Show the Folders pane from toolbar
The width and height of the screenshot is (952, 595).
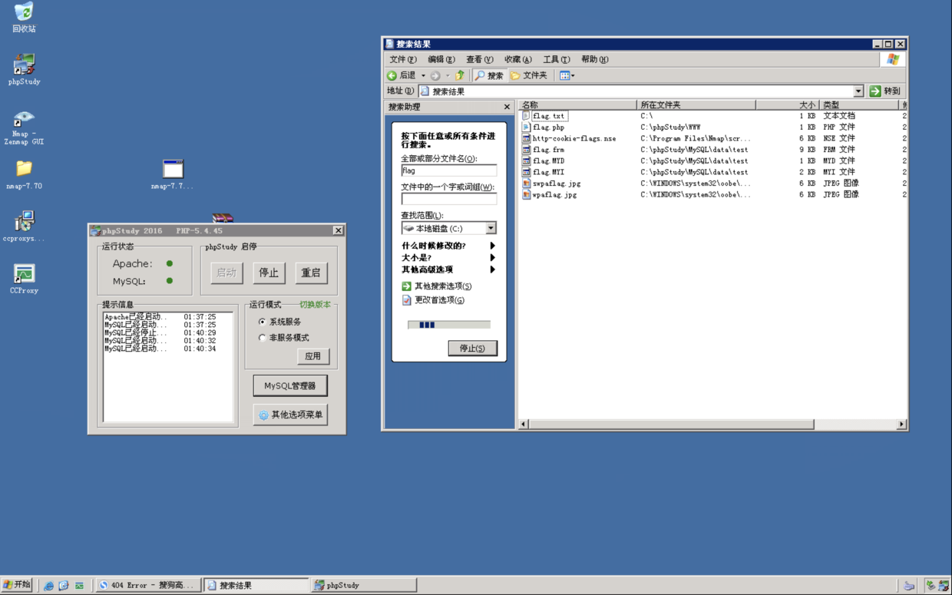click(529, 75)
